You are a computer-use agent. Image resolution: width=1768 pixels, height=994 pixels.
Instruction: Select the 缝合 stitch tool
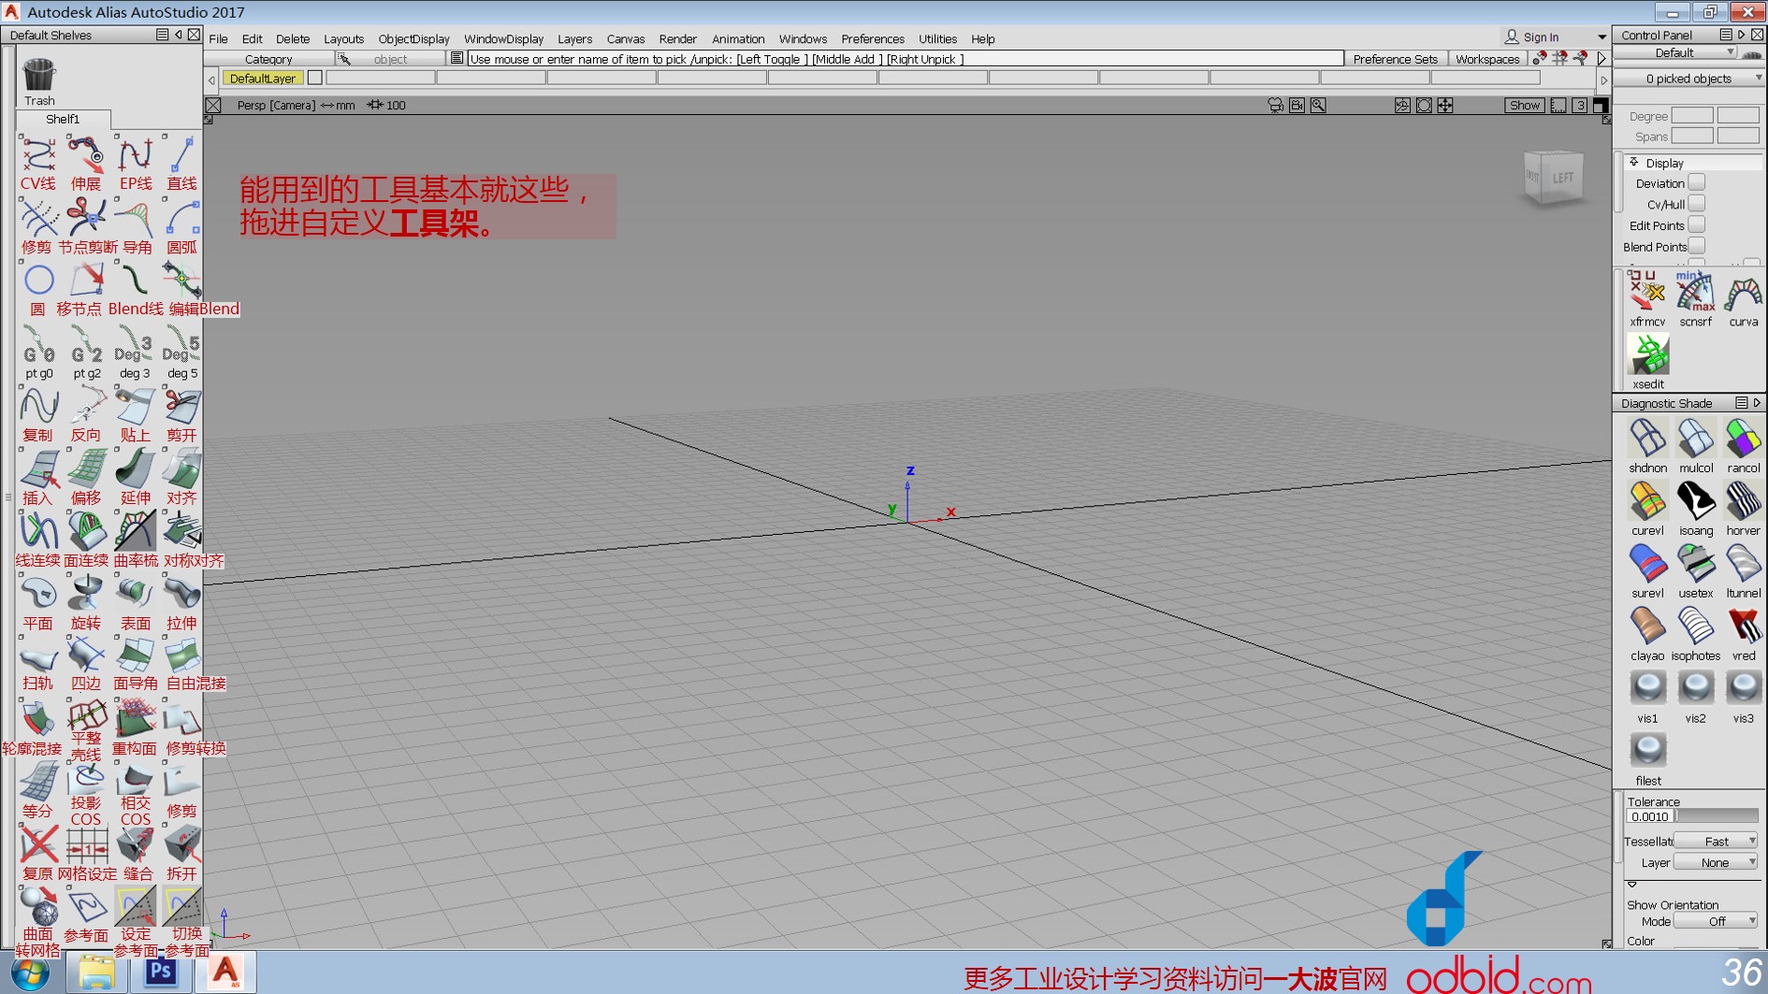[x=135, y=844]
